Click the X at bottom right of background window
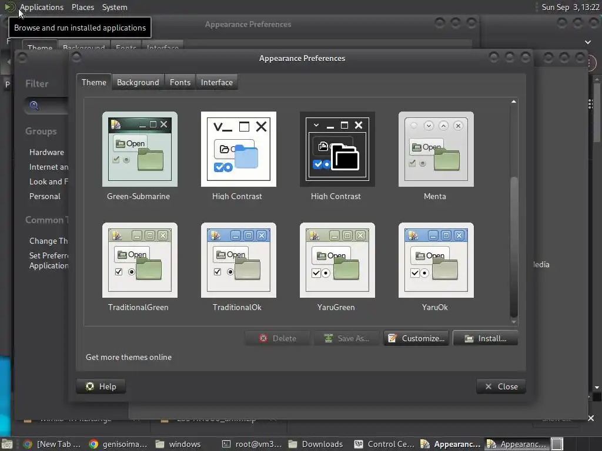Viewport: 602px width, 451px height. click(x=591, y=418)
